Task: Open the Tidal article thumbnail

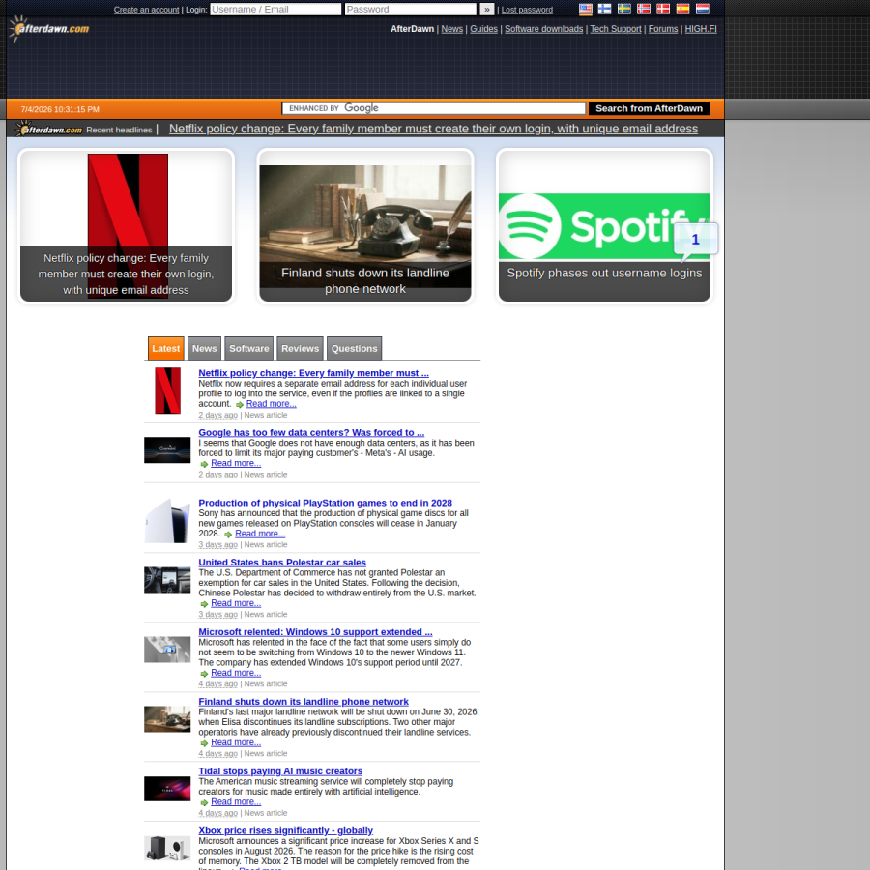Action: pos(167,789)
